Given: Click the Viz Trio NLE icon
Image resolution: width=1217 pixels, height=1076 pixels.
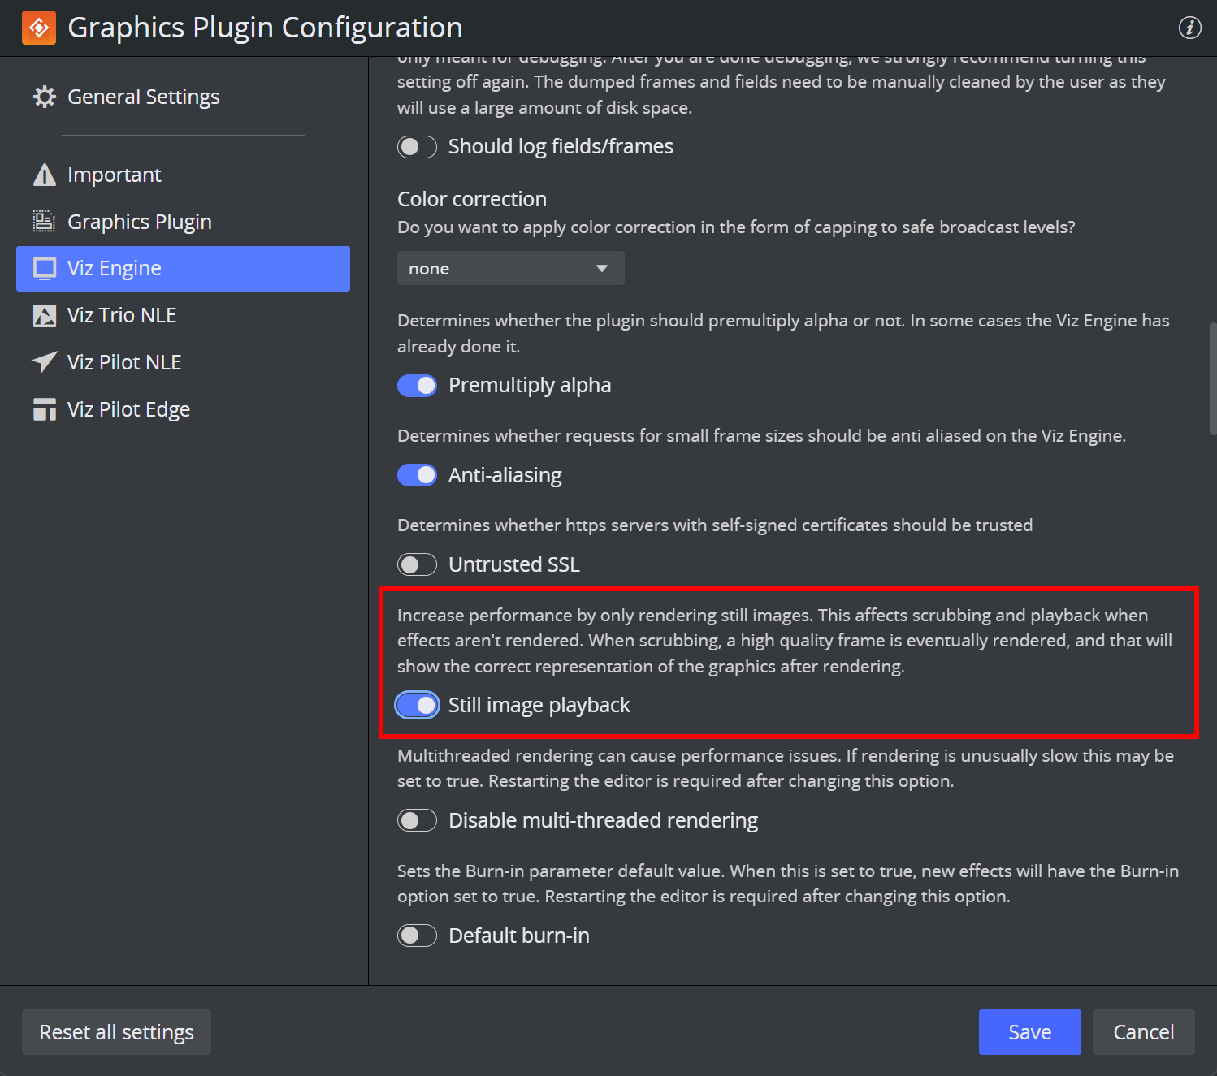Looking at the screenshot, I should point(45,316).
